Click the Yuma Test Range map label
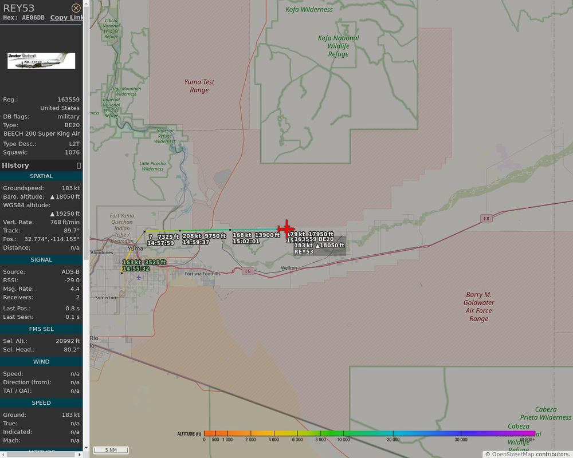 tap(199, 86)
